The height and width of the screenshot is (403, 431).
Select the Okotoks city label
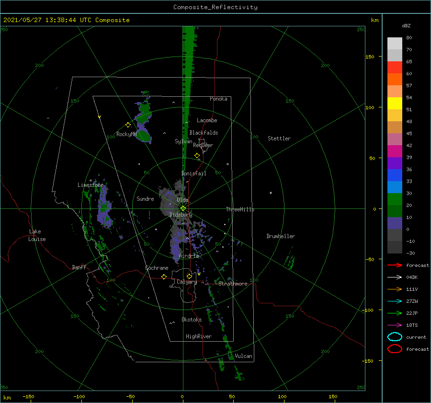[192, 320]
